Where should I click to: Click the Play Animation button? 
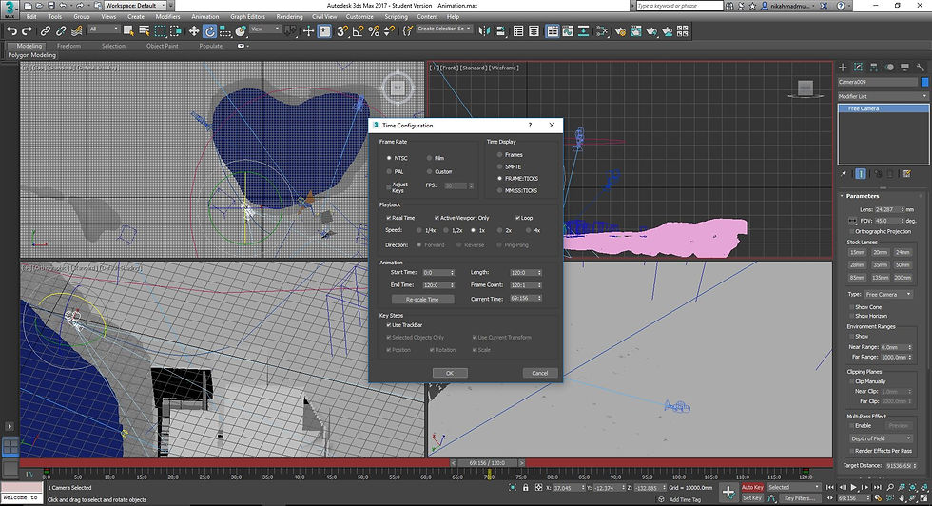point(854,487)
